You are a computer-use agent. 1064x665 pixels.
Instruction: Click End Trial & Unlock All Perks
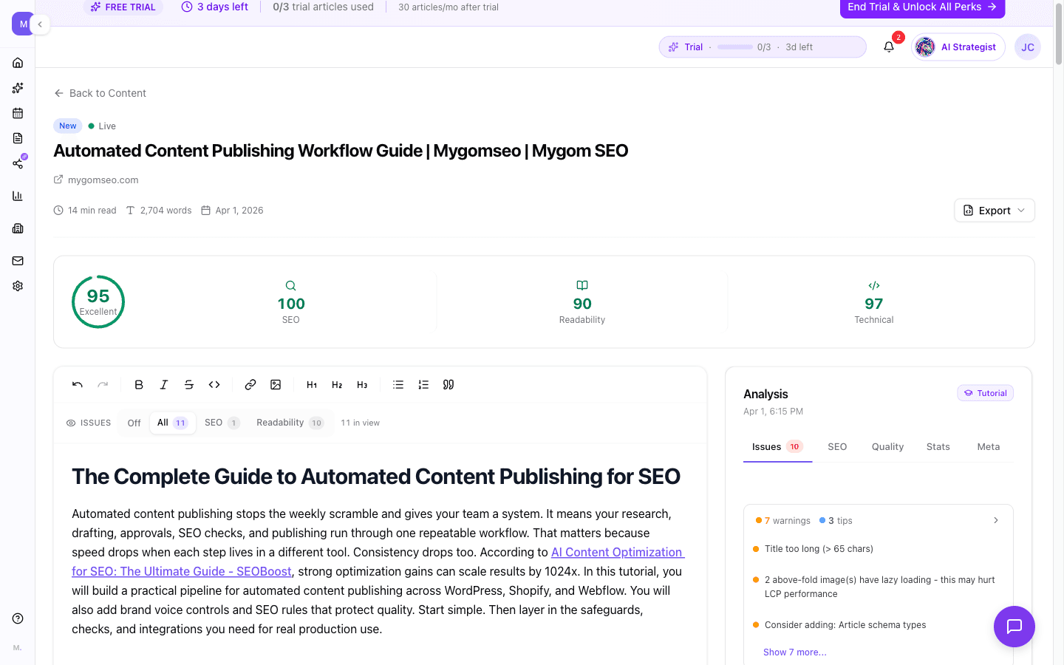(921, 8)
